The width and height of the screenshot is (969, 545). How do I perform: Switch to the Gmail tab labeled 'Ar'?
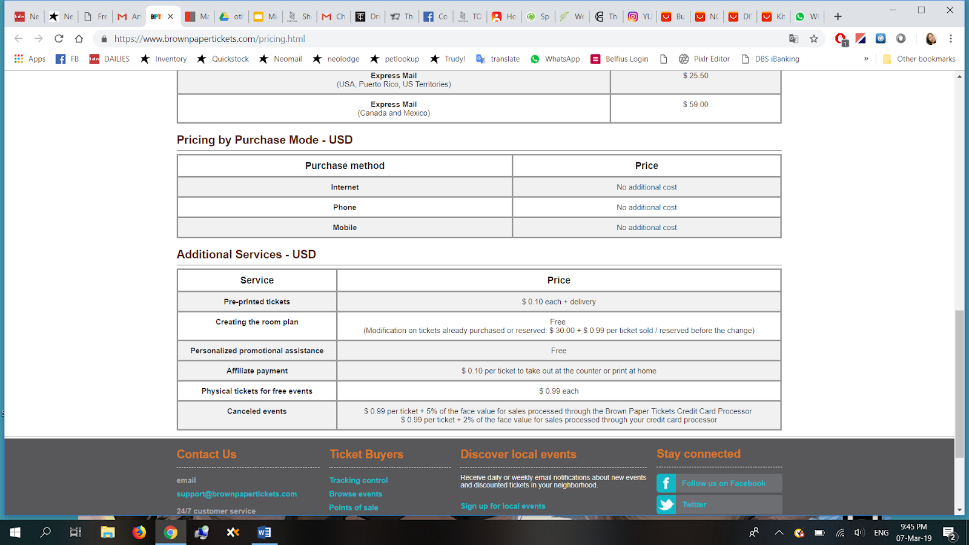click(130, 16)
